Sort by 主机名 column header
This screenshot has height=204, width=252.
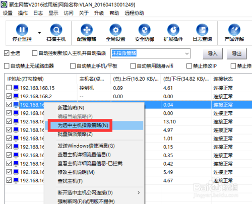[94, 79]
